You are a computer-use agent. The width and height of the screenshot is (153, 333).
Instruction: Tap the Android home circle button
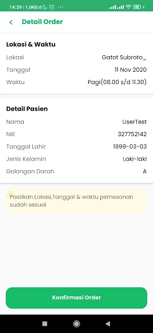pyautogui.click(x=76, y=323)
